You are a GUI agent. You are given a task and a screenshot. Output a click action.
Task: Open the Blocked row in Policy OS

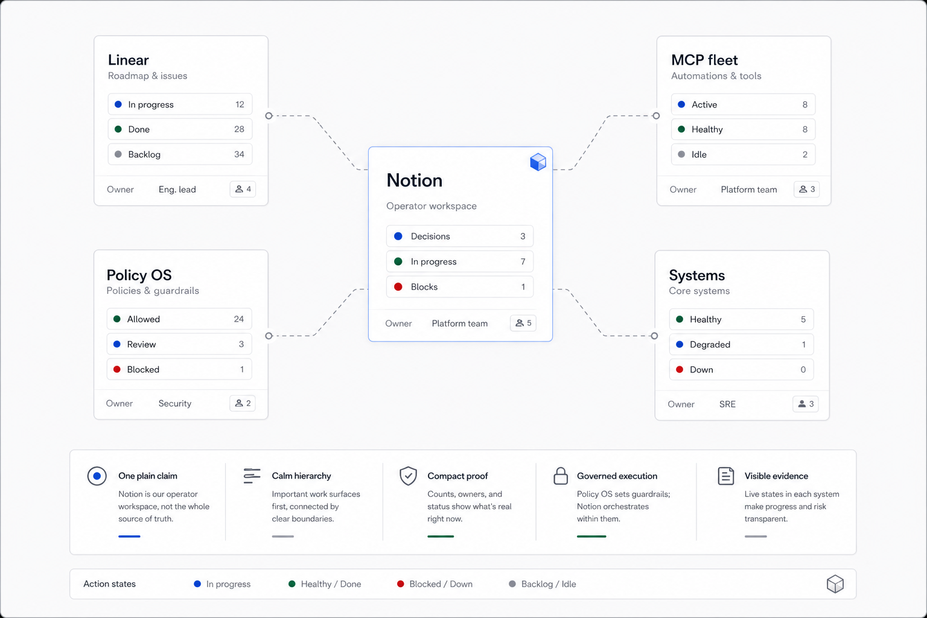(x=179, y=369)
